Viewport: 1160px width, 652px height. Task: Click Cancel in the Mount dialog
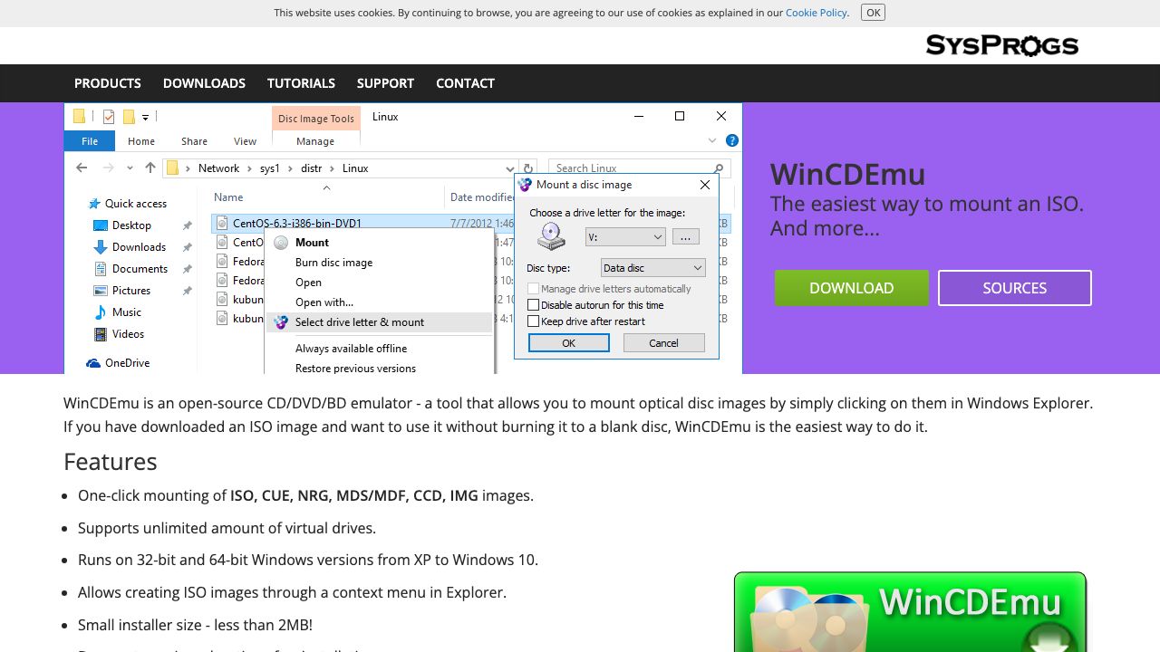[x=663, y=343]
